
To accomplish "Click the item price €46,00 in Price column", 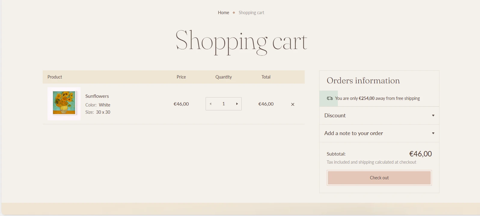I will tap(181, 104).
